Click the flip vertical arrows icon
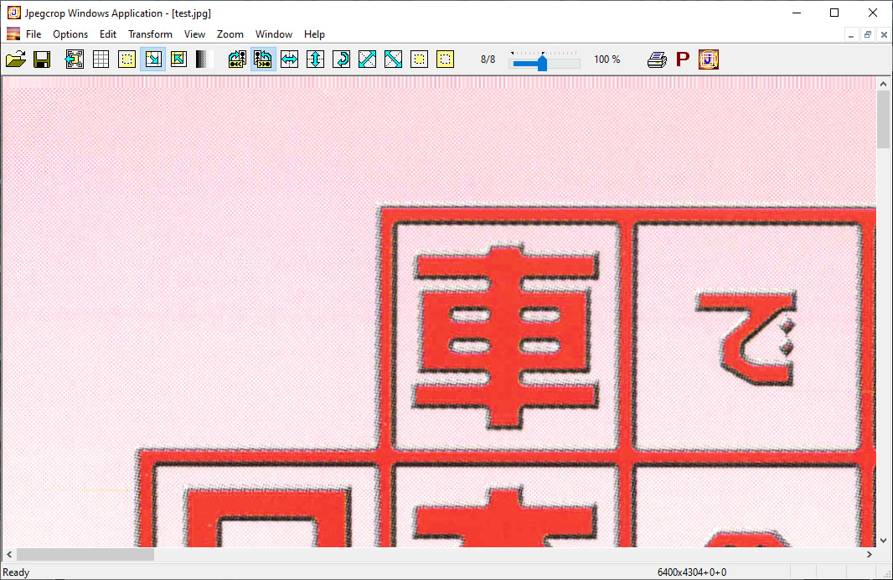 coord(315,60)
